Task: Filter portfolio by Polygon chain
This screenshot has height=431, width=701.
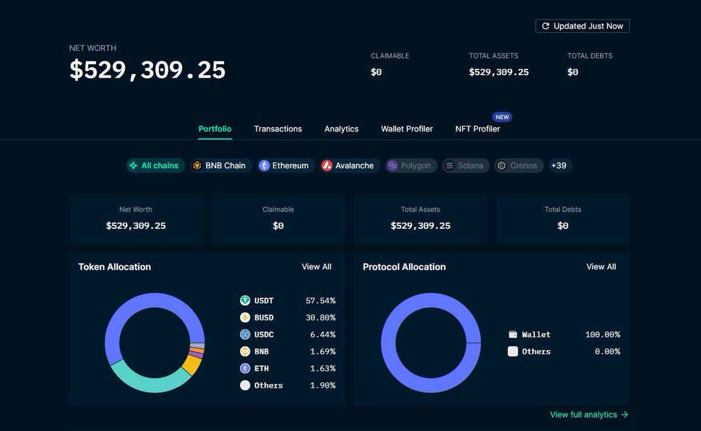Action: [411, 166]
